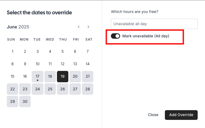Select Sunday June 22
The height and width of the screenshot is (128, 205).
click(x=12, y=89)
